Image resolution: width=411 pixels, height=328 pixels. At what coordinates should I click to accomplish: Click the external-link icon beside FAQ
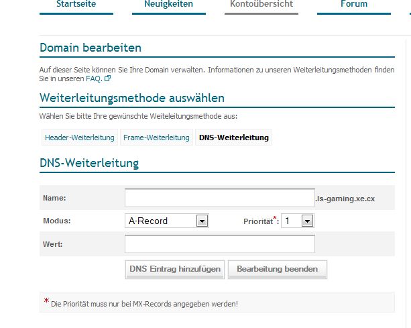(107, 78)
